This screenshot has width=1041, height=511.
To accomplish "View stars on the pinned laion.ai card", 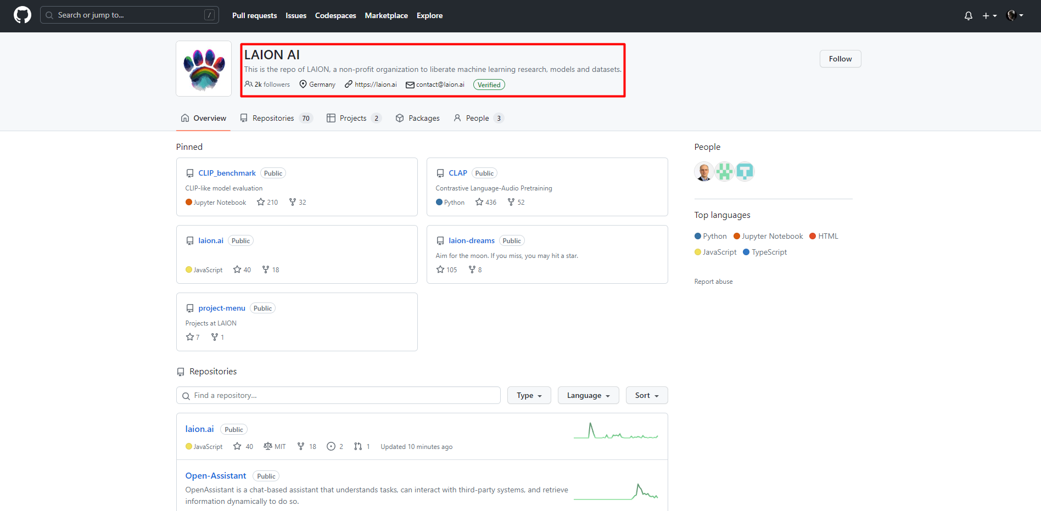I will (242, 270).
